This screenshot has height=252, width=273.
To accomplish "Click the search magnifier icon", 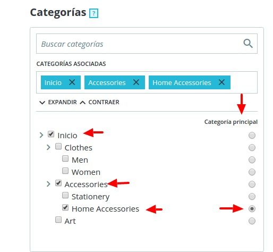I will tap(248, 44).
